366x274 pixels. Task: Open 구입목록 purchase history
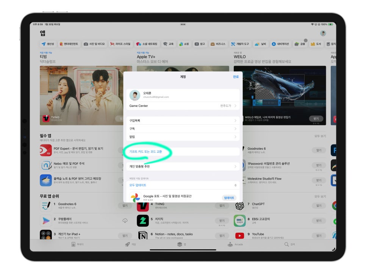[183, 121]
